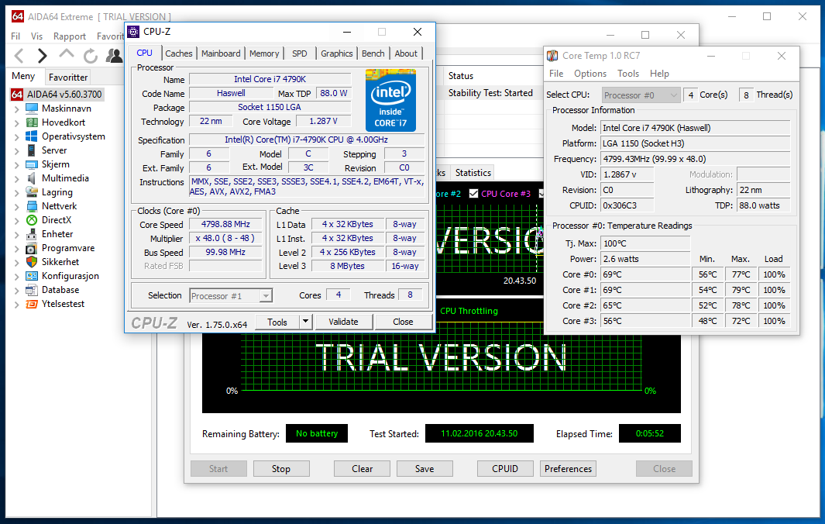Image resolution: width=825 pixels, height=524 pixels.
Task: Click the Core Temp title bar icon
Action: click(552, 56)
